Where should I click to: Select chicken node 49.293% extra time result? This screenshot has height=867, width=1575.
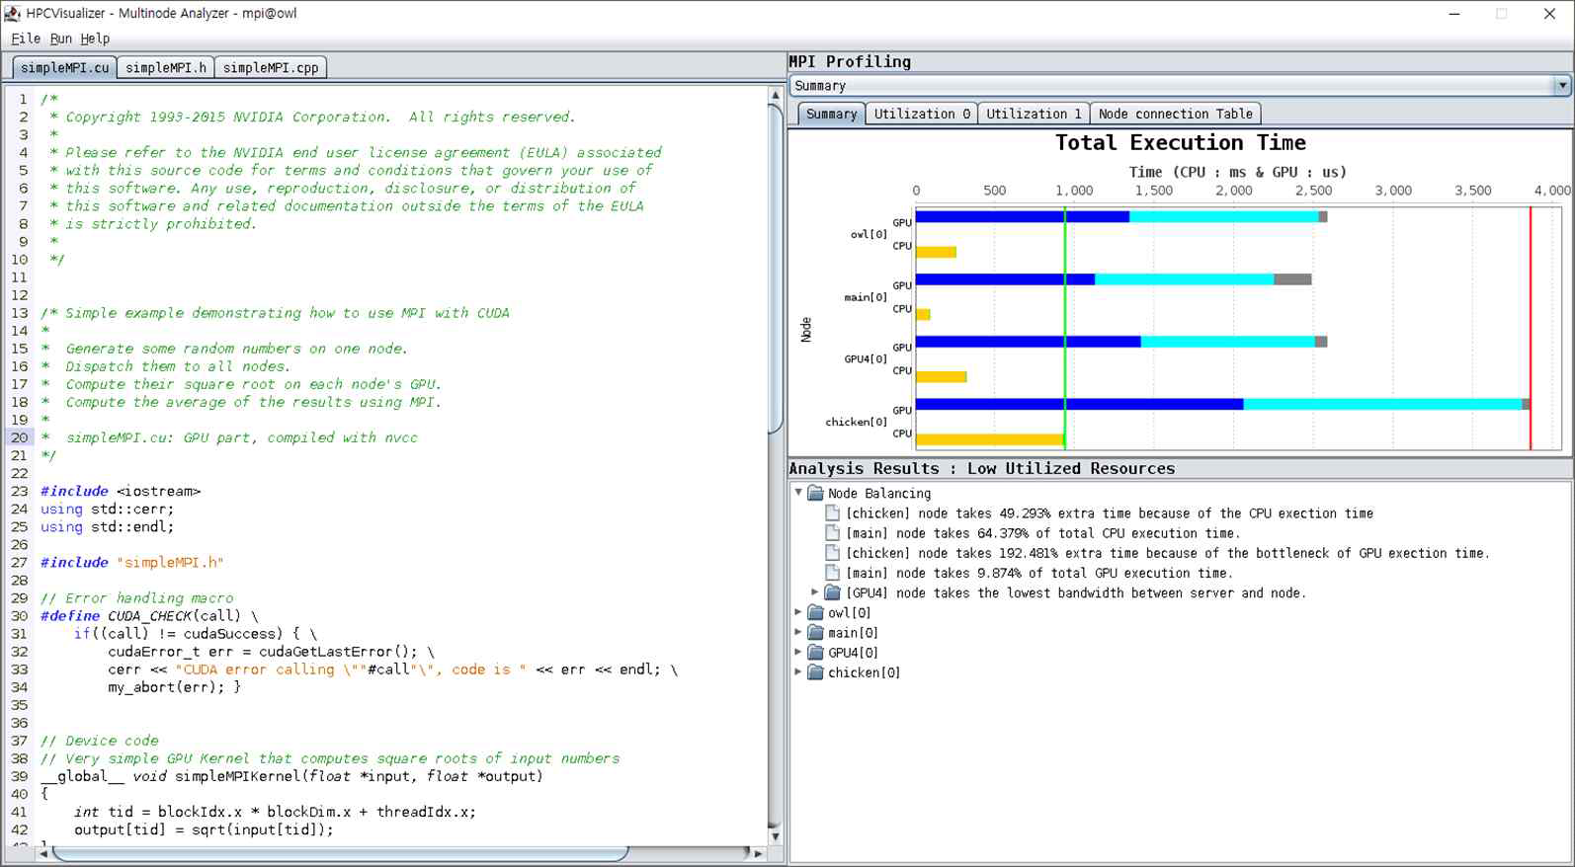tap(1110, 513)
